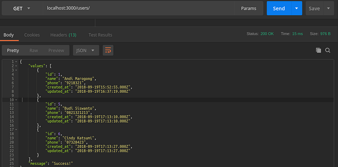Screen dimensions: 338x167
Task: Collapse the values array on line 2
Action: tap(16, 66)
